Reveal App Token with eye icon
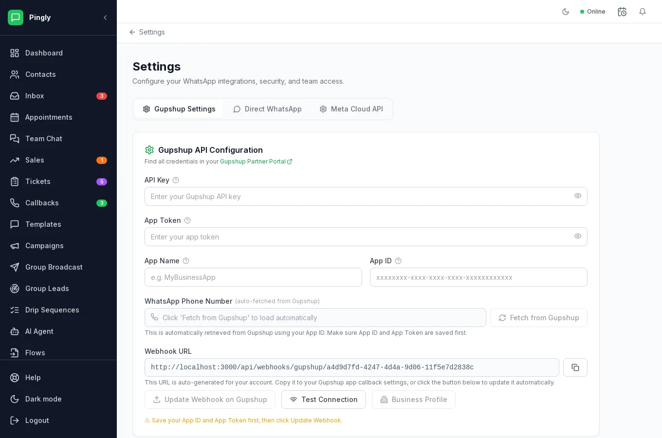662x438 pixels. coord(578,237)
